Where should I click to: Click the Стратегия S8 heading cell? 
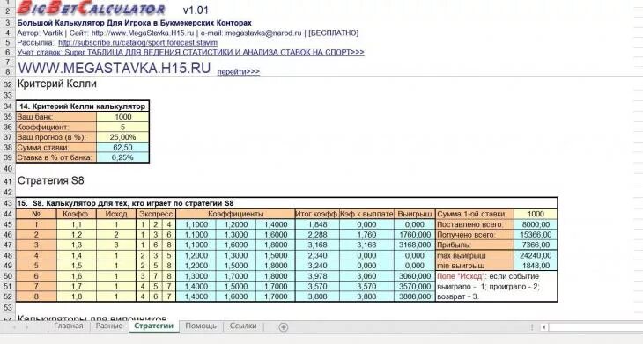point(50,180)
